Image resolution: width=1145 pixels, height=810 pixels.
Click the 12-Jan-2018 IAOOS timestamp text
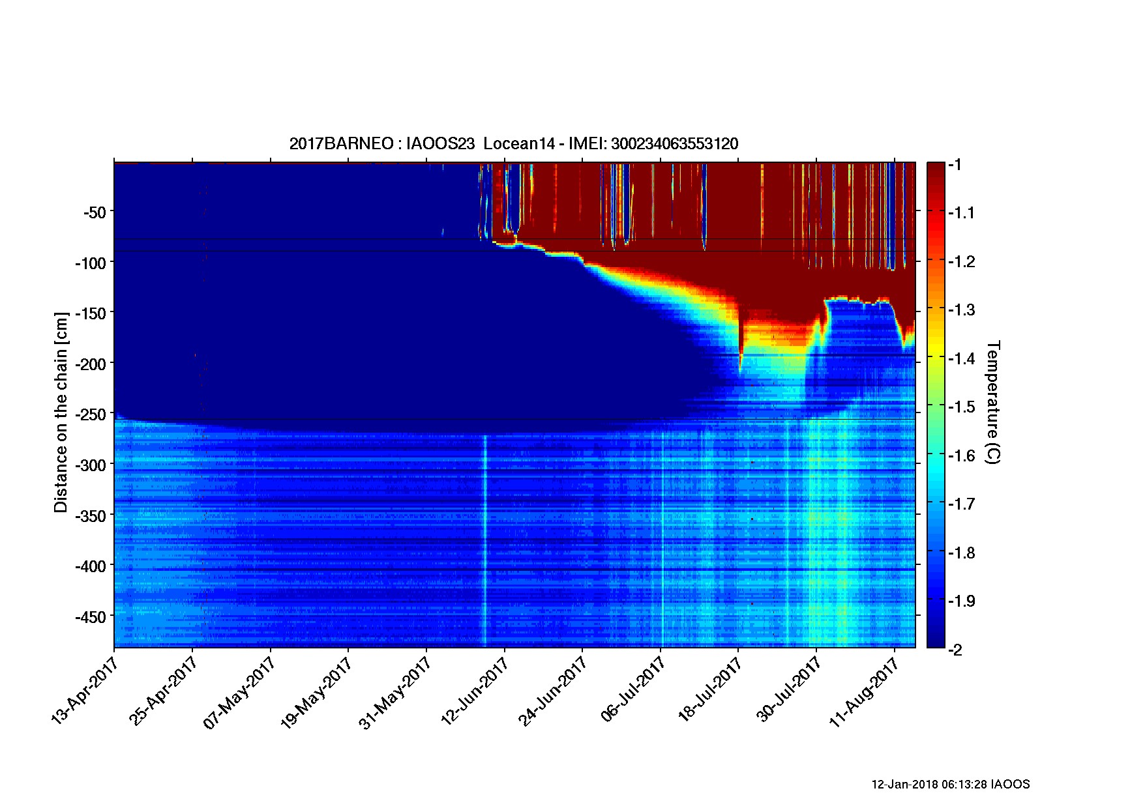pos(950,785)
